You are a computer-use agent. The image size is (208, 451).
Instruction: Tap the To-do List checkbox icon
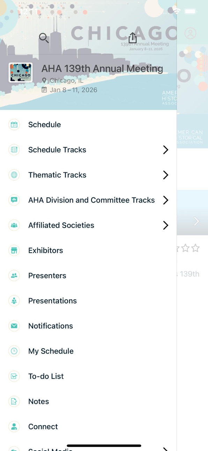click(x=14, y=376)
